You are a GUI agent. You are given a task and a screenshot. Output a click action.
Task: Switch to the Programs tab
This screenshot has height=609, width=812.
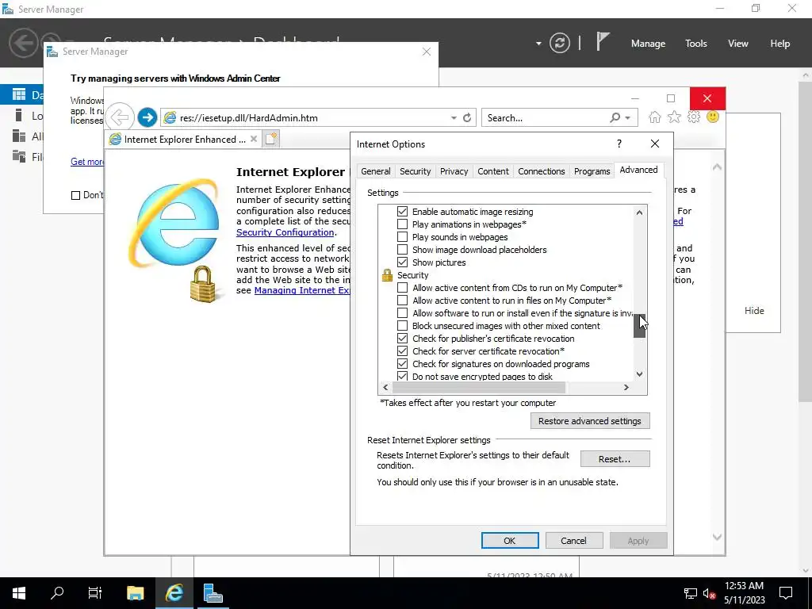pyautogui.click(x=592, y=171)
